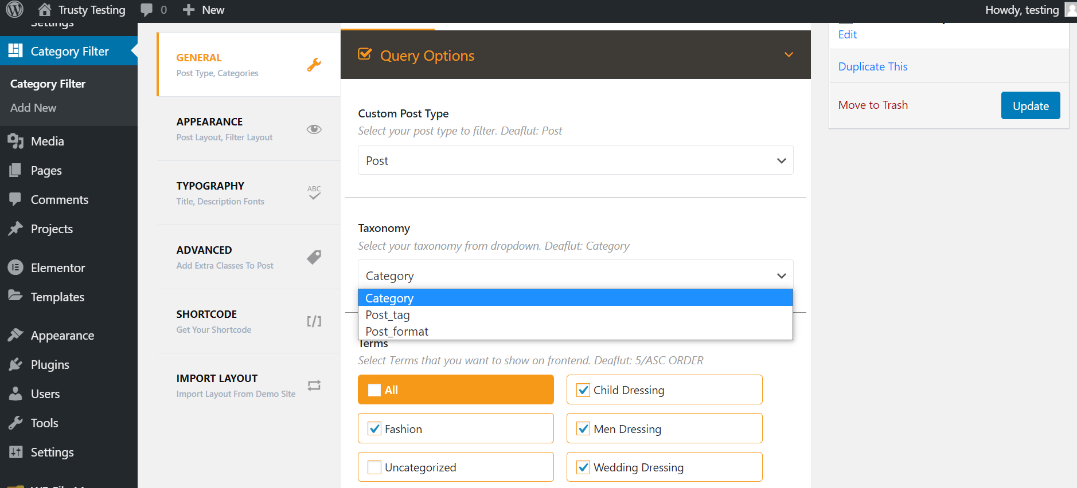This screenshot has width=1077, height=488.
Task: Enable the Uncategorized term checkbox
Action: 374,467
